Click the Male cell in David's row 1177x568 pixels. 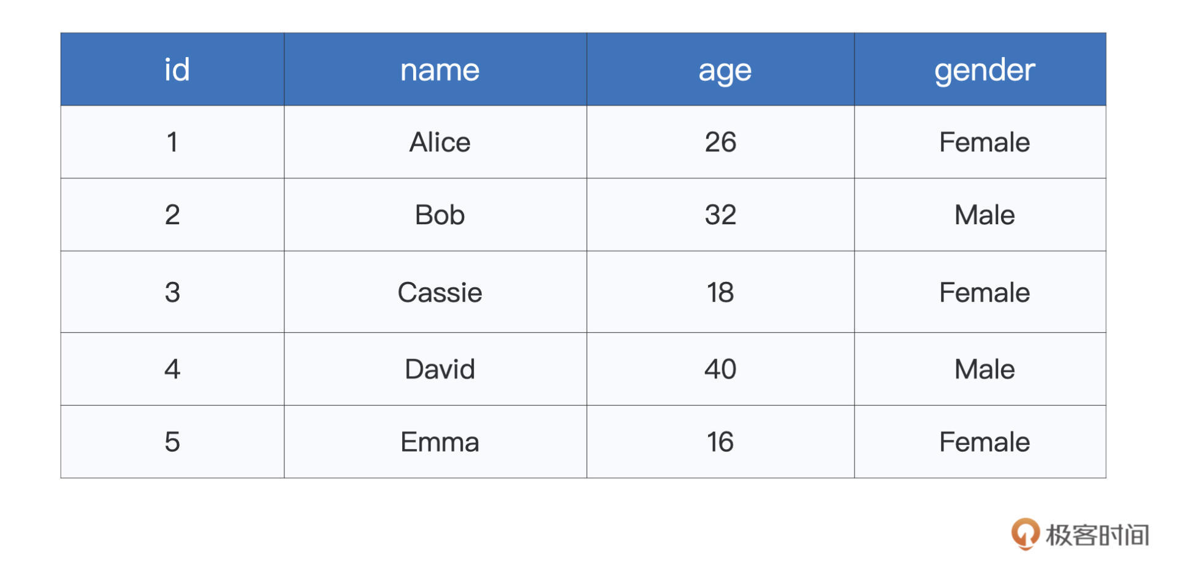(984, 369)
